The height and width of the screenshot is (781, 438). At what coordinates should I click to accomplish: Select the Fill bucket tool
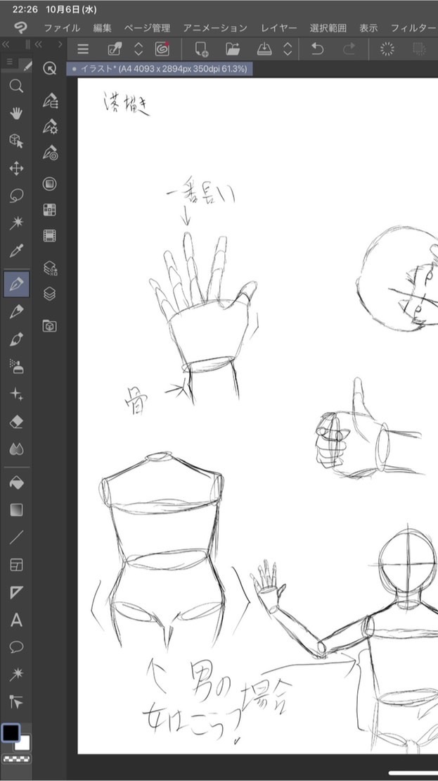[16, 482]
